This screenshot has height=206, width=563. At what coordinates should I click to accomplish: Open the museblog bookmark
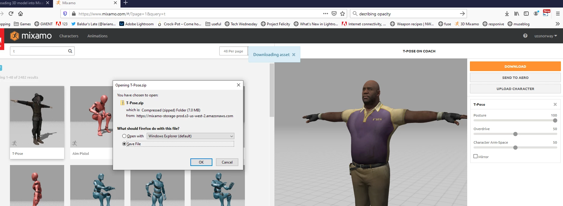[519, 24]
